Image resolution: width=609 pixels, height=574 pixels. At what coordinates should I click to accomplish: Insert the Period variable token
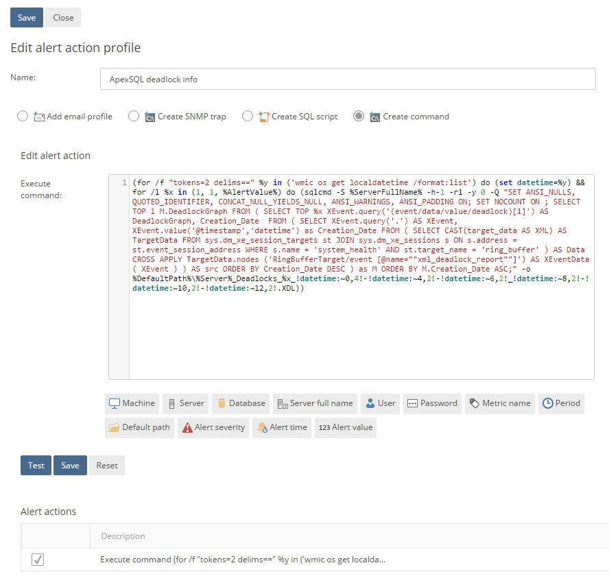pyautogui.click(x=561, y=403)
